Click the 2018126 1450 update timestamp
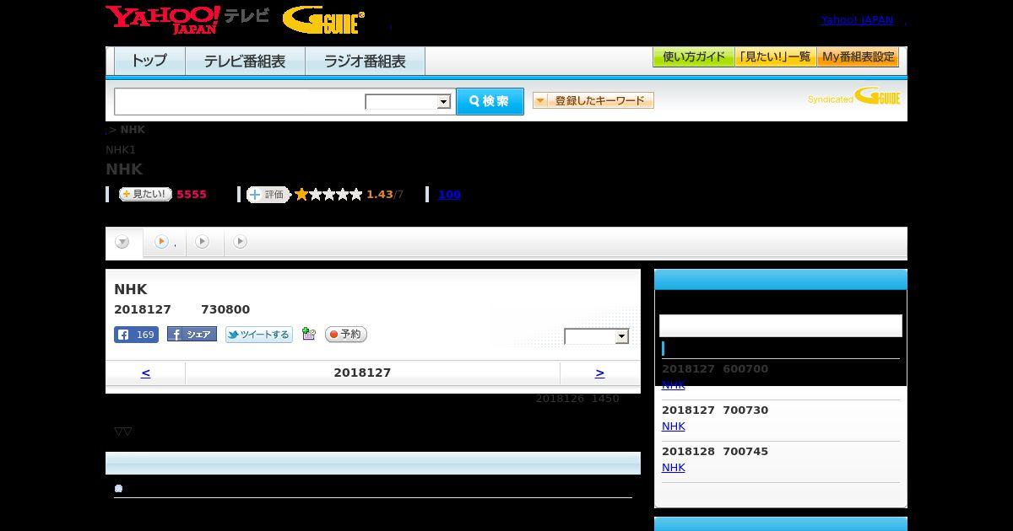The image size is (1013, 531). point(577,399)
